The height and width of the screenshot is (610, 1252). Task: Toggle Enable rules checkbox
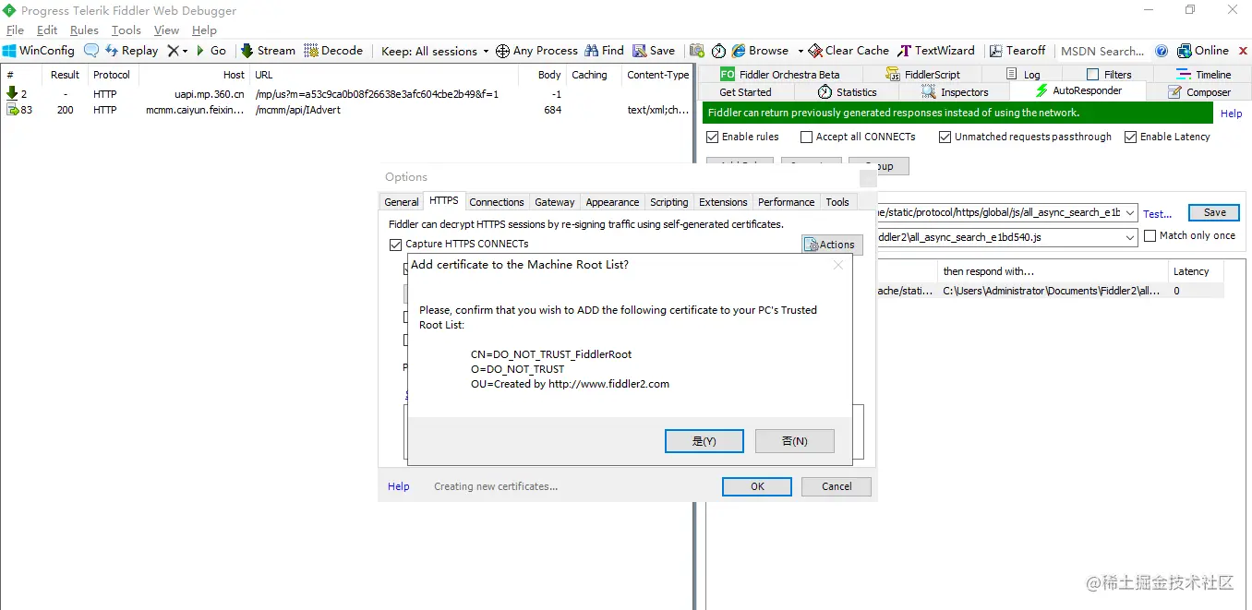712,137
